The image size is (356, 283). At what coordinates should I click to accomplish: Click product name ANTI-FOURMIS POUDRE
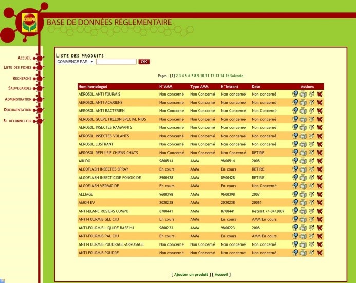(98, 253)
